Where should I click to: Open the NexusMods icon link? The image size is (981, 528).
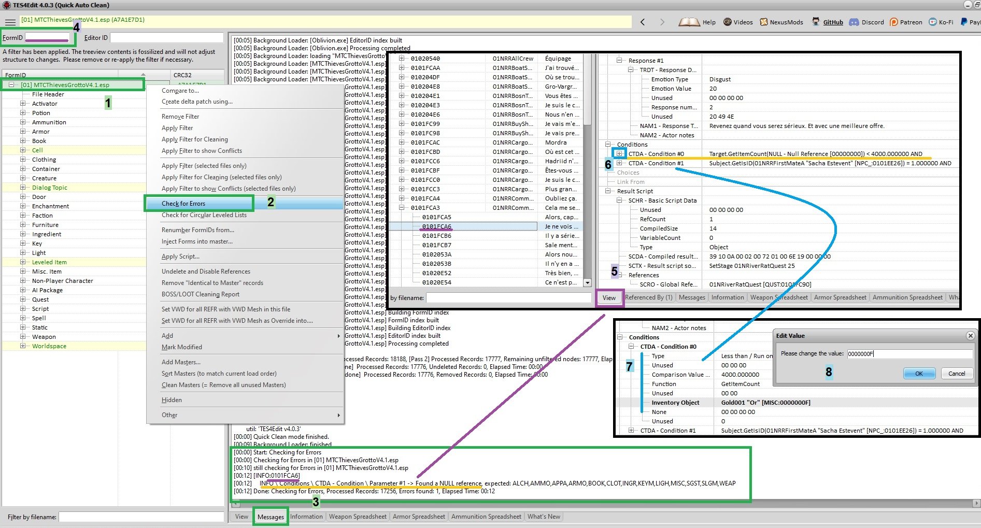pos(763,22)
